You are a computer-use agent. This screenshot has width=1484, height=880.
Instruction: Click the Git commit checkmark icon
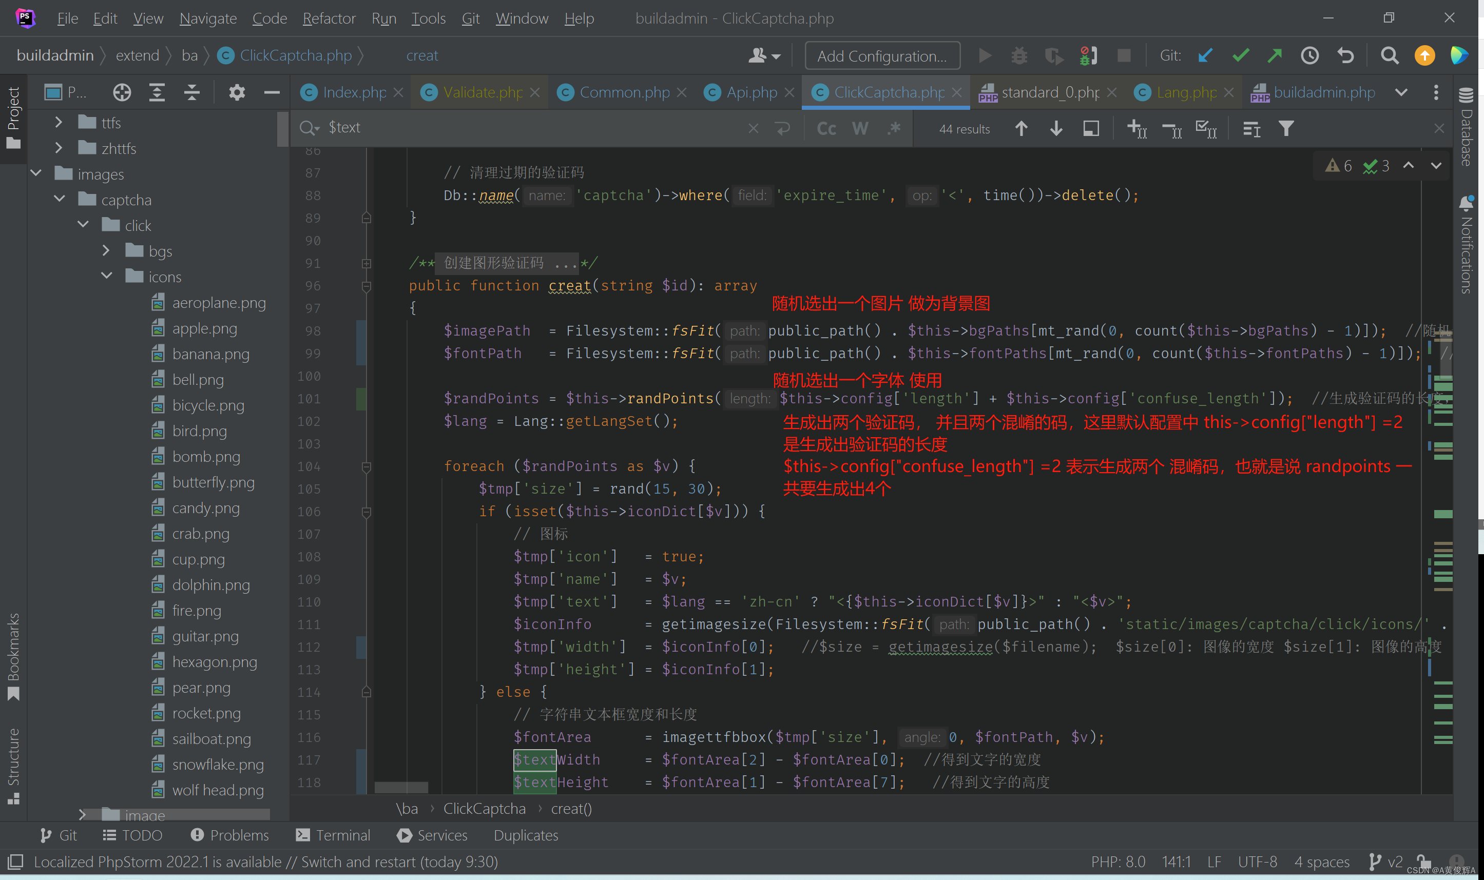(1240, 56)
